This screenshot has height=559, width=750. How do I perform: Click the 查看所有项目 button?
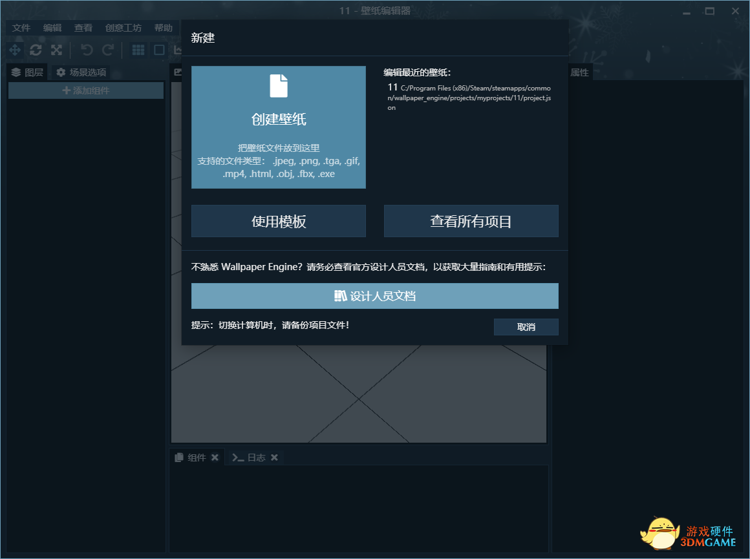pos(471,221)
